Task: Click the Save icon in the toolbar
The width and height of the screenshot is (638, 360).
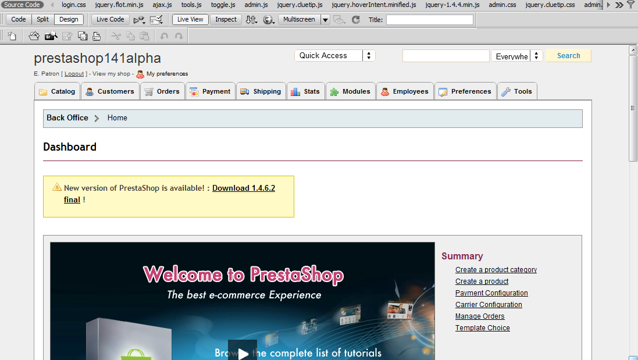Action: click(x=67, y=36)
